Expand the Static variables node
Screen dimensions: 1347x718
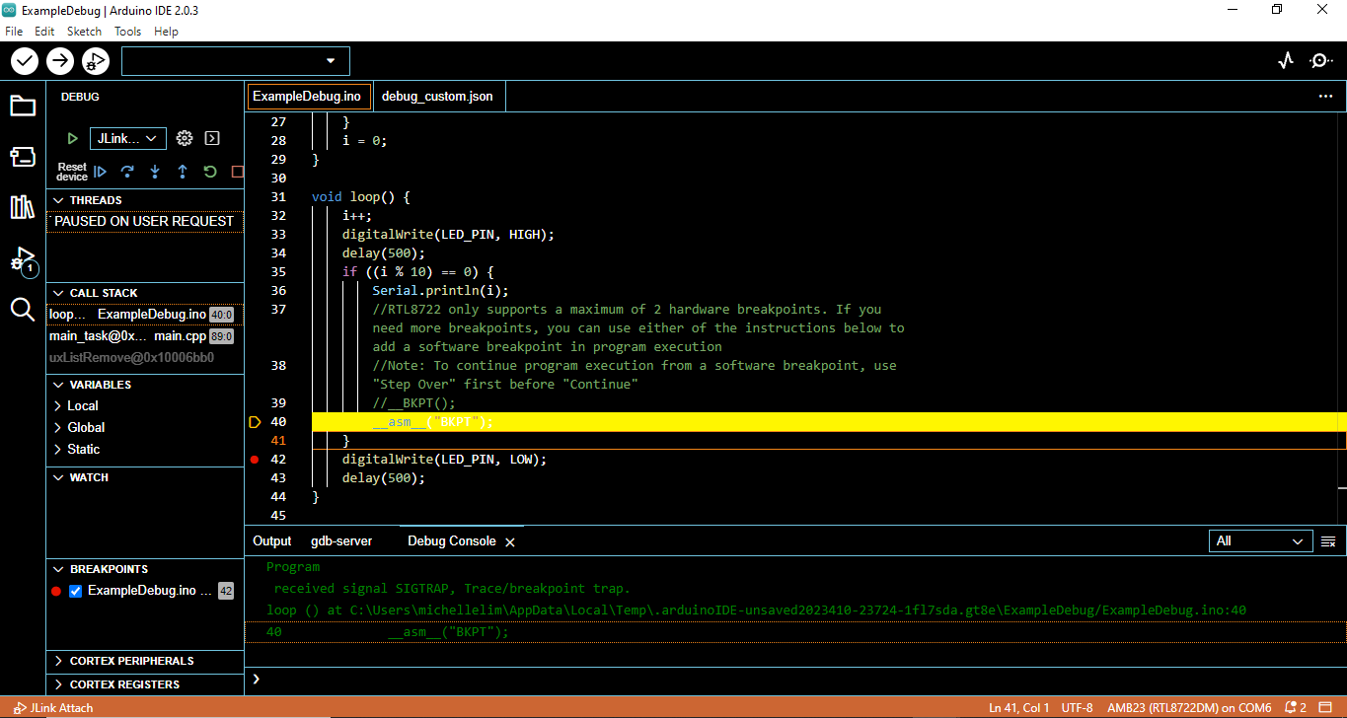pos(145,450)
